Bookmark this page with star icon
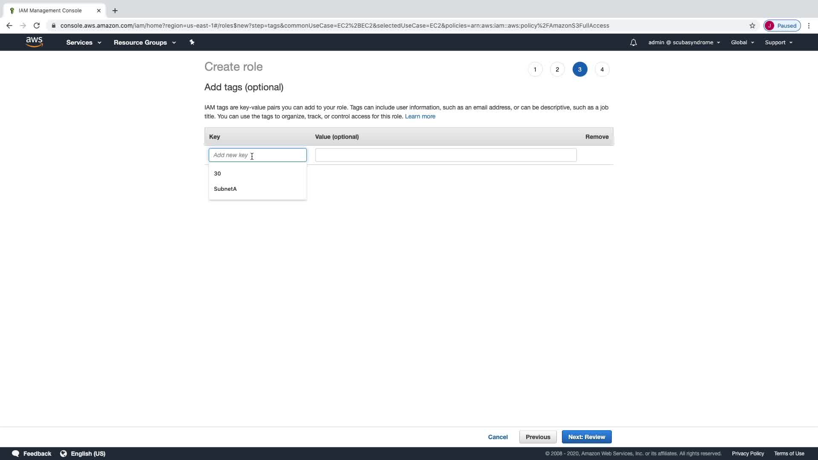818x460 pixels. click(752, 26)
